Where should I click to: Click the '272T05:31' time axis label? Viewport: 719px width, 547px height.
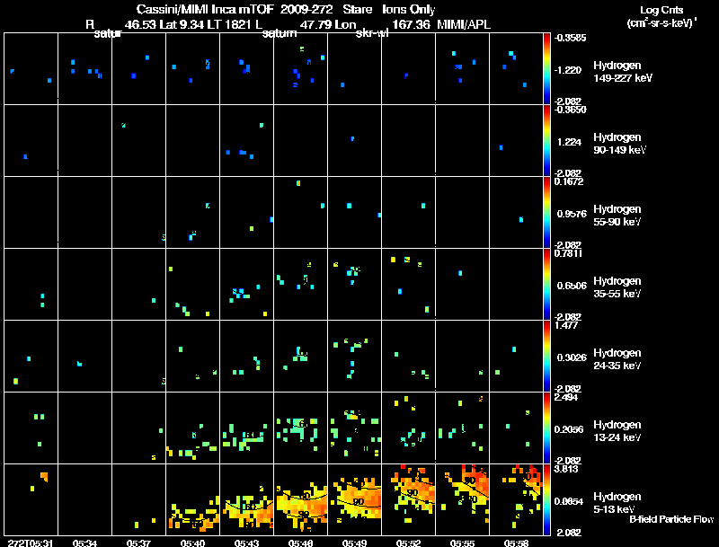[x=31, y=543]
